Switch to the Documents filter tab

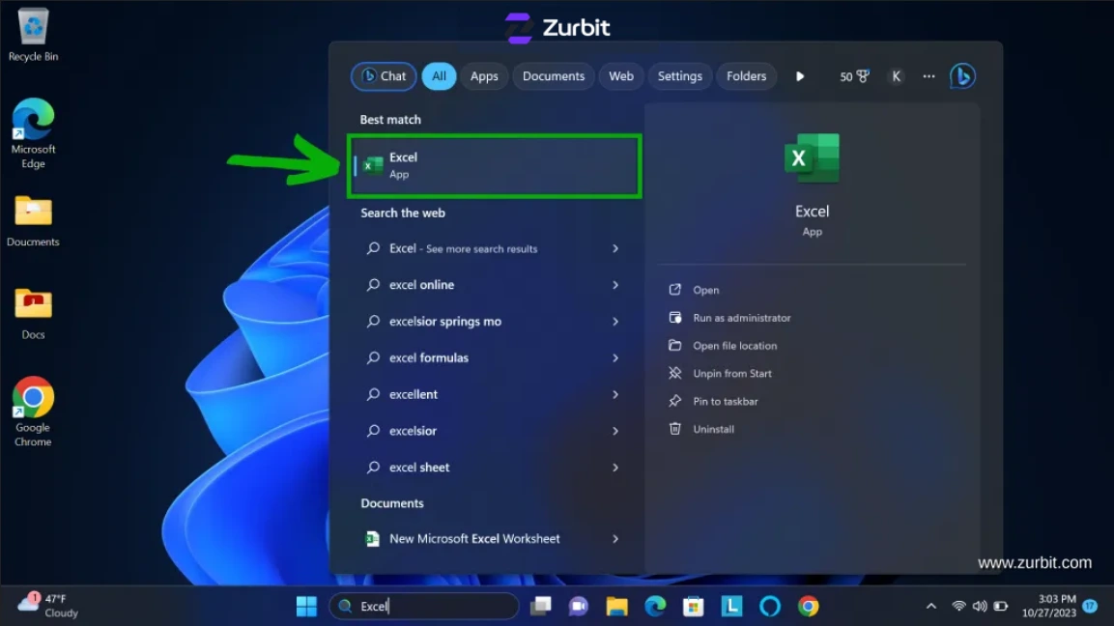click(x=554, y=76)
